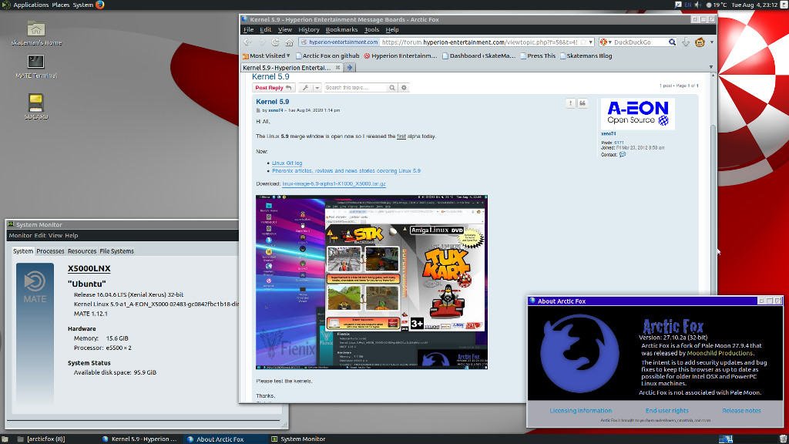
Task: Click show desktop icon in bottom panel
Action: (x=5, y=439)
